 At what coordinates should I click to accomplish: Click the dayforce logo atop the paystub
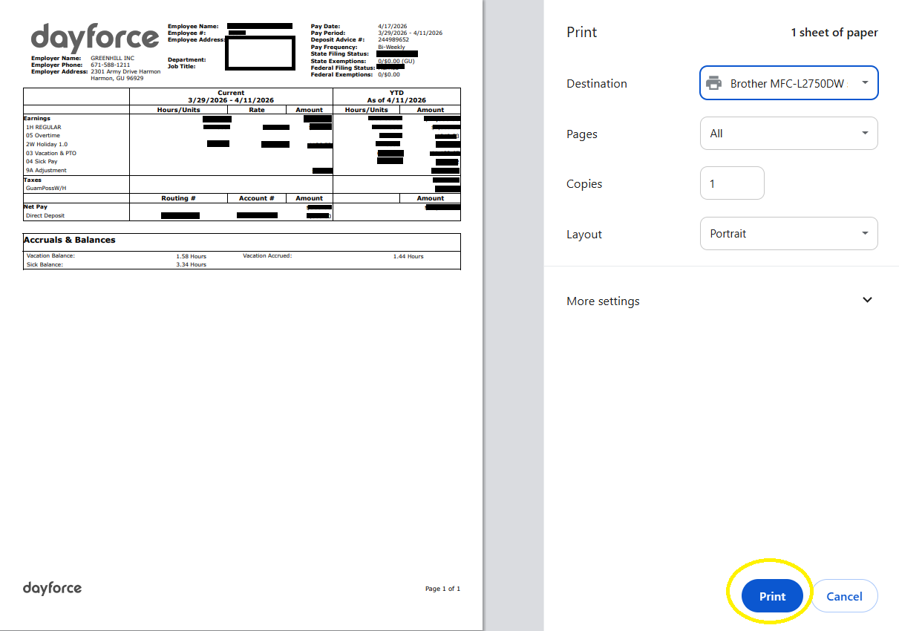click(95, 37)
